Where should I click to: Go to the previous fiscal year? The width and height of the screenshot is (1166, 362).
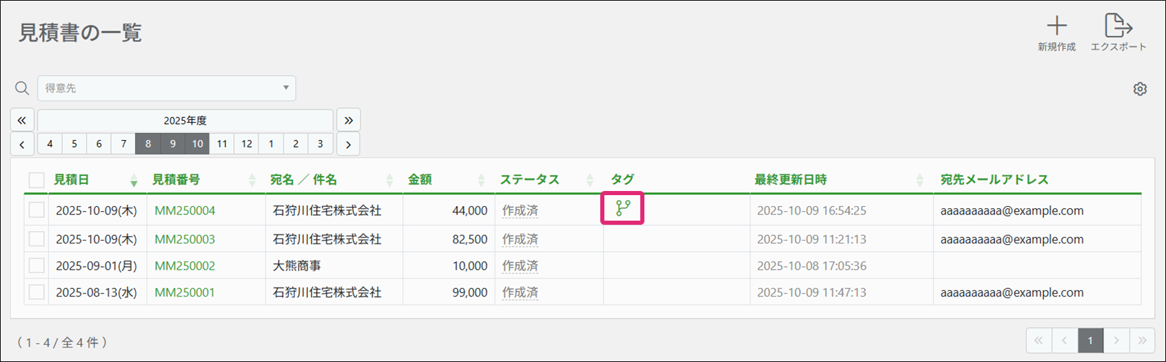22,120
